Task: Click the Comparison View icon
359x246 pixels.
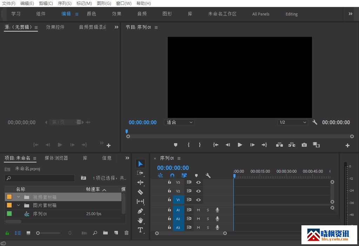Action: click(316, 145)
